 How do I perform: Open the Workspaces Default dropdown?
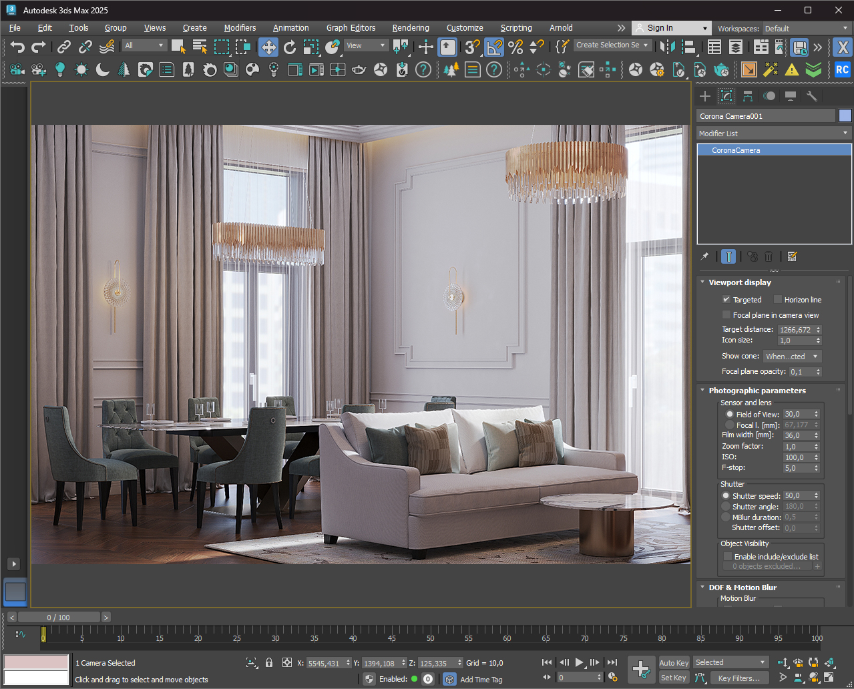[807, 29]
